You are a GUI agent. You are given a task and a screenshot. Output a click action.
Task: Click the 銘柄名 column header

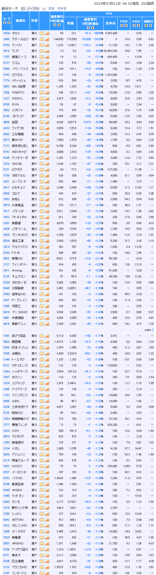coord(20,21)
